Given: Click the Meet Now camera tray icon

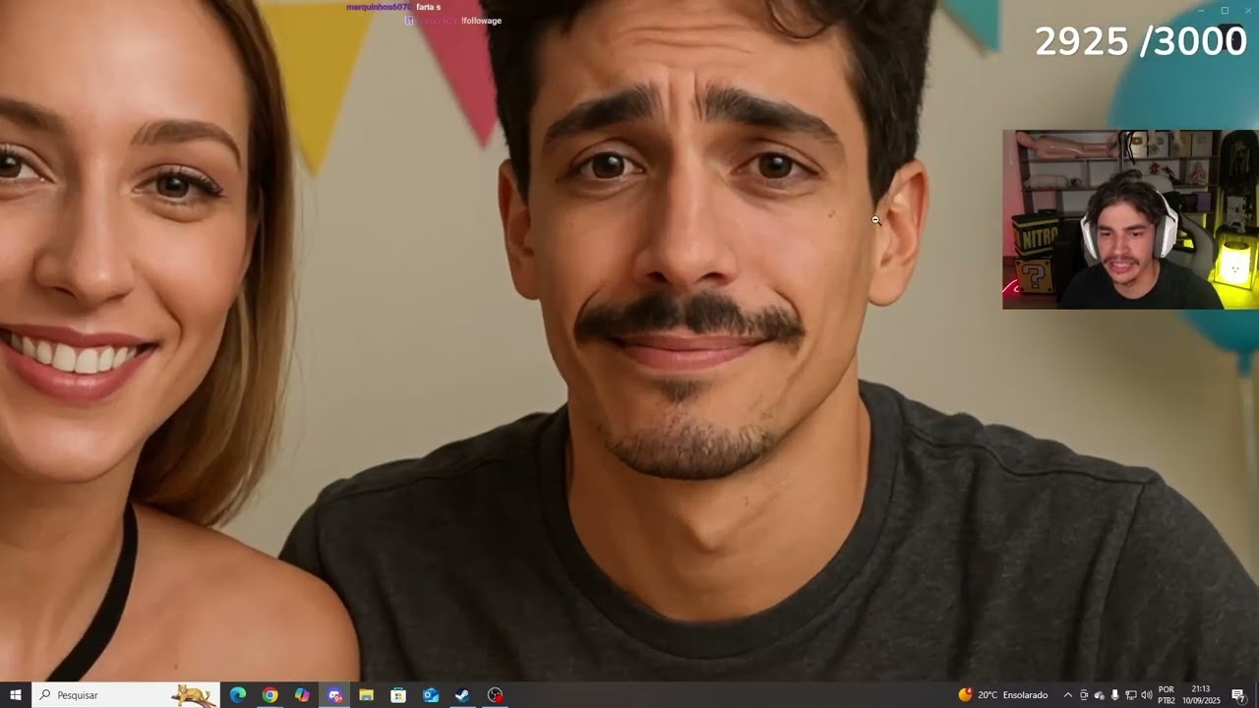Looking at the screenshot, I should tap(1084, 695).
